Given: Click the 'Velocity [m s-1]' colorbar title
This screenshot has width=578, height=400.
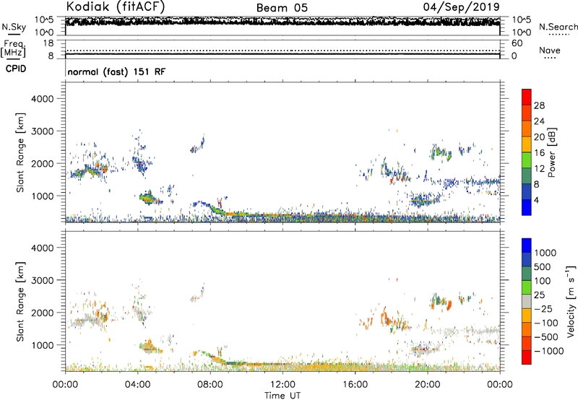Looking at the screenshot, I should (x=571, y=301).
